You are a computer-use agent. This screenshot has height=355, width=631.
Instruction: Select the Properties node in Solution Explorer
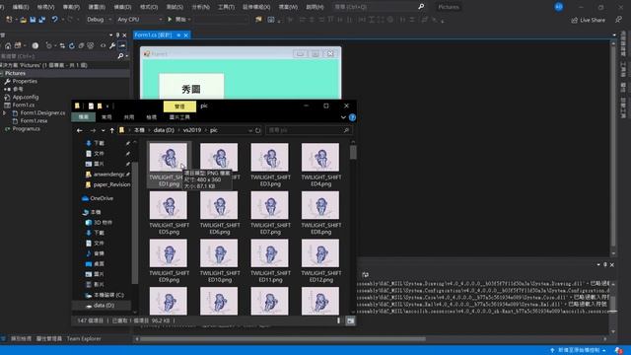coord(25,81)
